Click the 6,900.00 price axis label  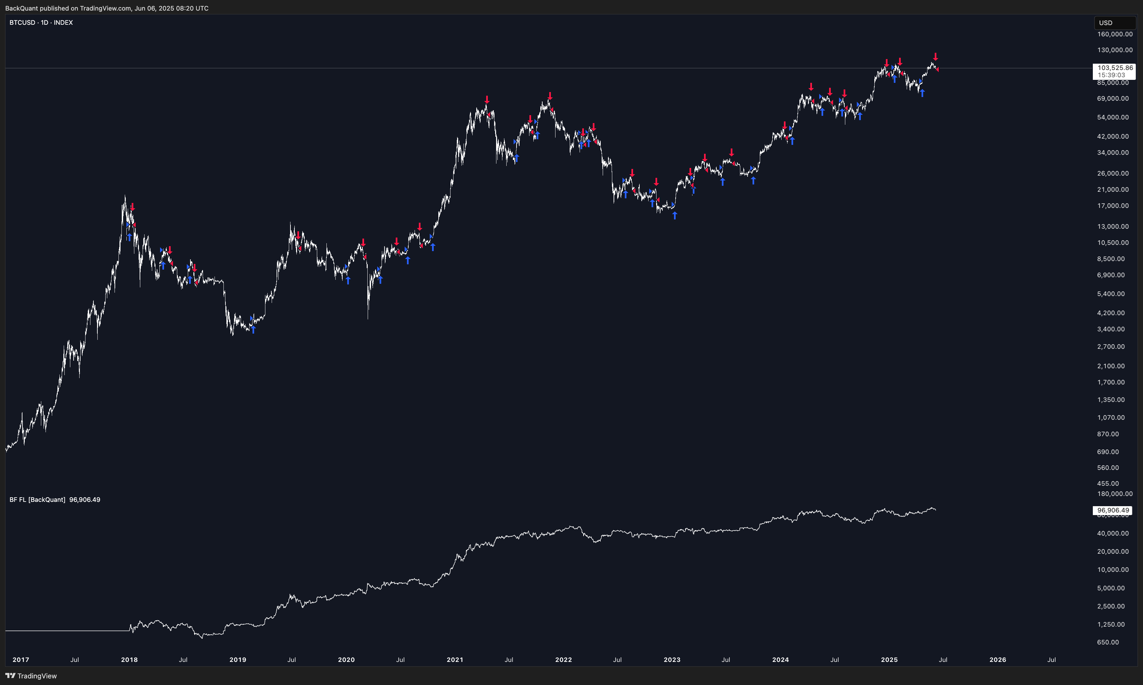pyautogui.click(x=1111, y=275)
